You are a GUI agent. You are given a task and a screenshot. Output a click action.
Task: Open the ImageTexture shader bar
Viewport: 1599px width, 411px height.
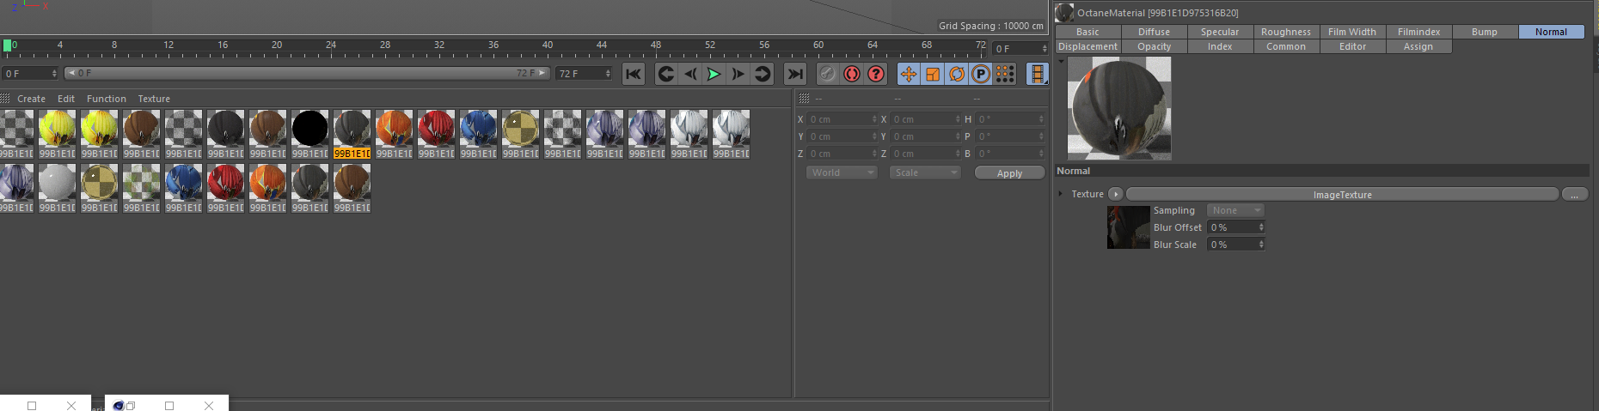pyautogui.click(x=1342, y=194)
